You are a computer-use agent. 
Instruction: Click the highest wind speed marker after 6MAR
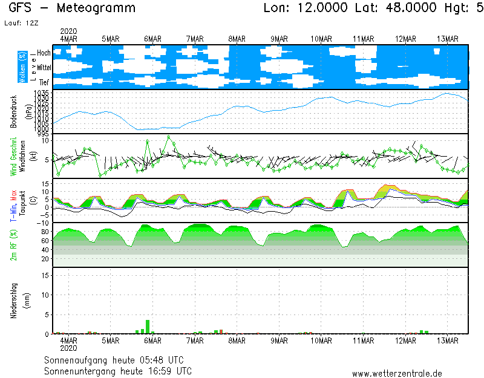169,137
